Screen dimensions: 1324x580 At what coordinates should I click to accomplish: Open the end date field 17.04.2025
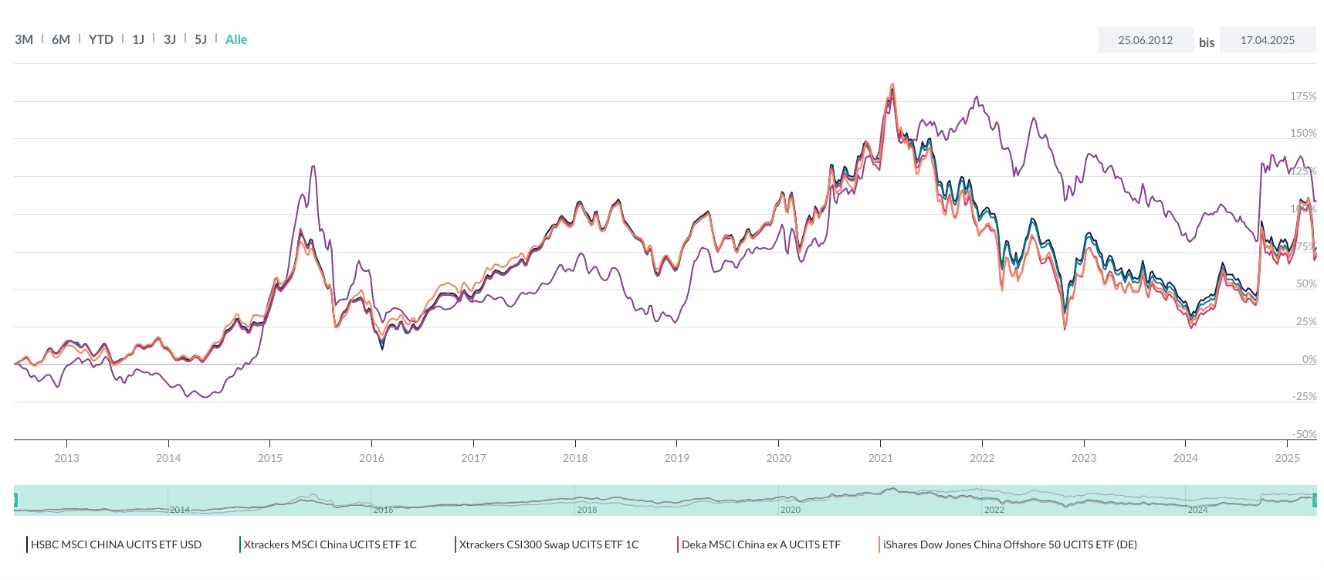(1267, 39)
